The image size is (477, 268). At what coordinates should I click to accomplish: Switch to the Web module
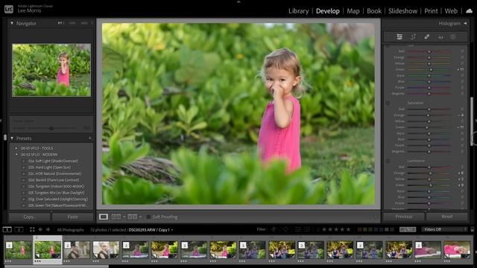click(451, 11)
